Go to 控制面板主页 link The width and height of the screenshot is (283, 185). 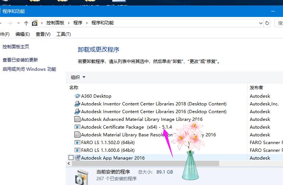pyautogui.click(x=16, y=47)
